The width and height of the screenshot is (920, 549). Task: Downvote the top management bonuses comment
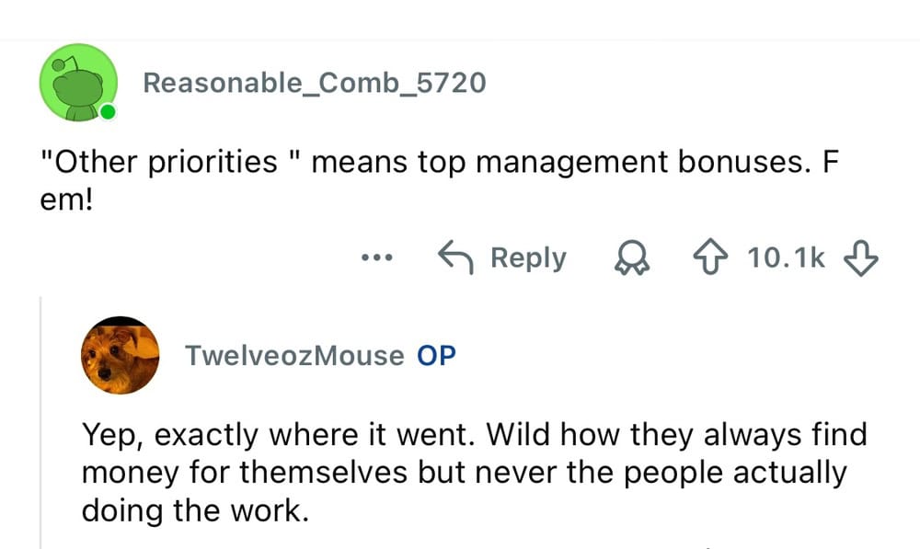(x=860, y=258)
